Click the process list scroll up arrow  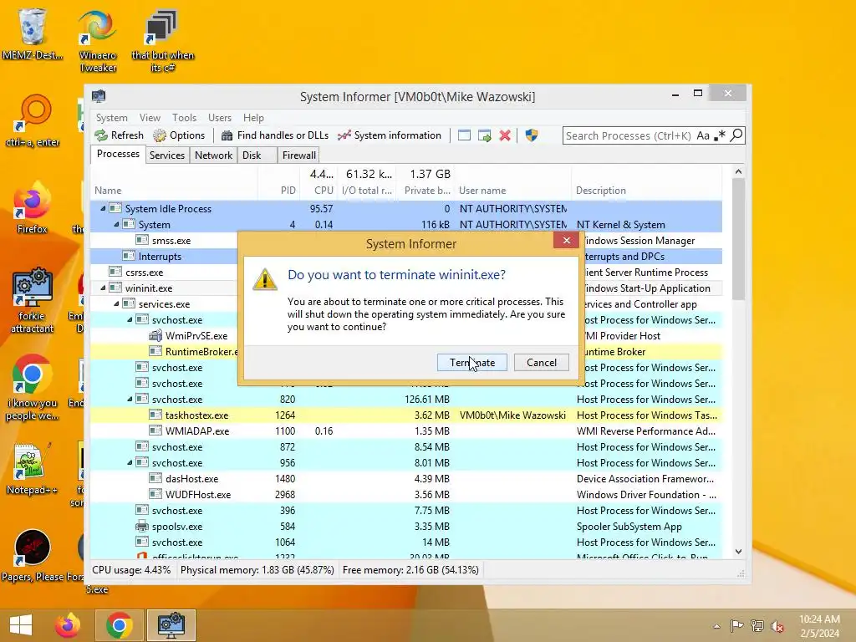pyautogui.click(x=739, y=172)
